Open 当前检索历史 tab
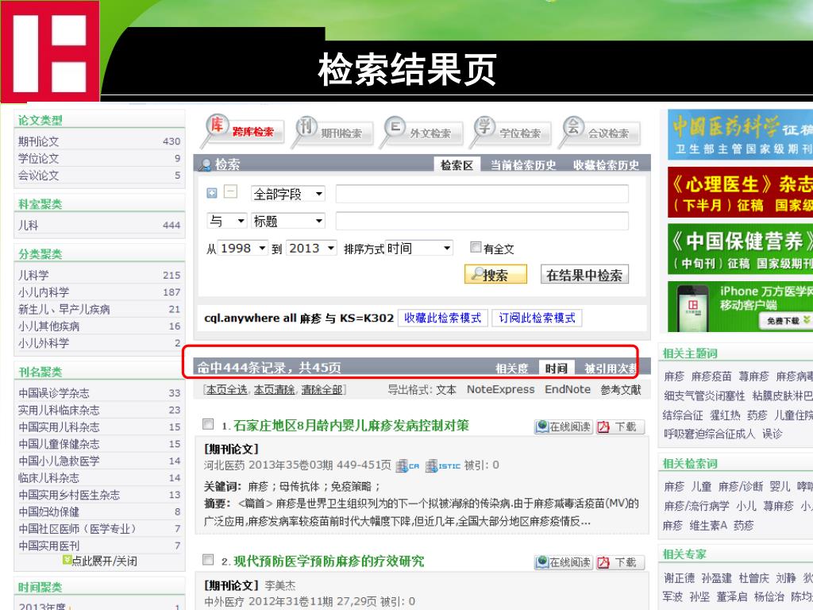 tap(523, 165)
